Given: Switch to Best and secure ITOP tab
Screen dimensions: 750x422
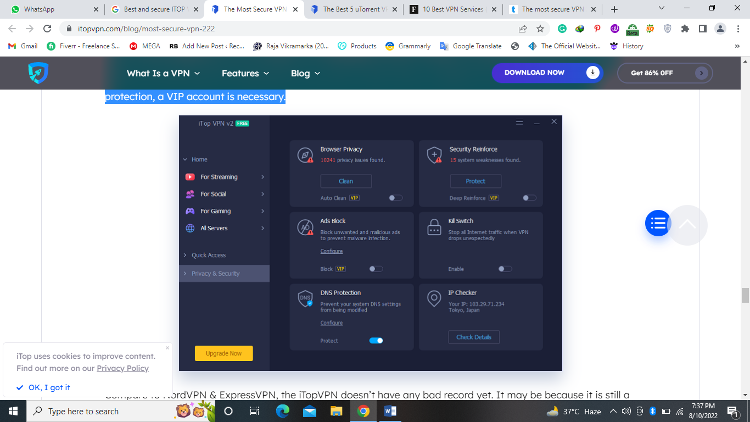Looking at the screenshot, I should pyautogui.click(x=154, y=9).
